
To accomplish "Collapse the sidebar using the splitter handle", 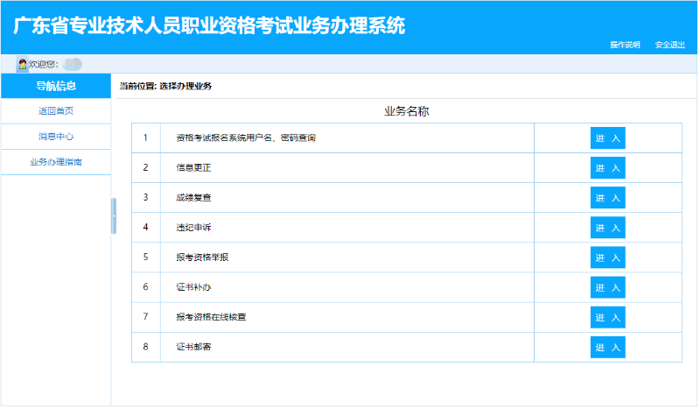I will pyautogui.click(x=115, y=216).
